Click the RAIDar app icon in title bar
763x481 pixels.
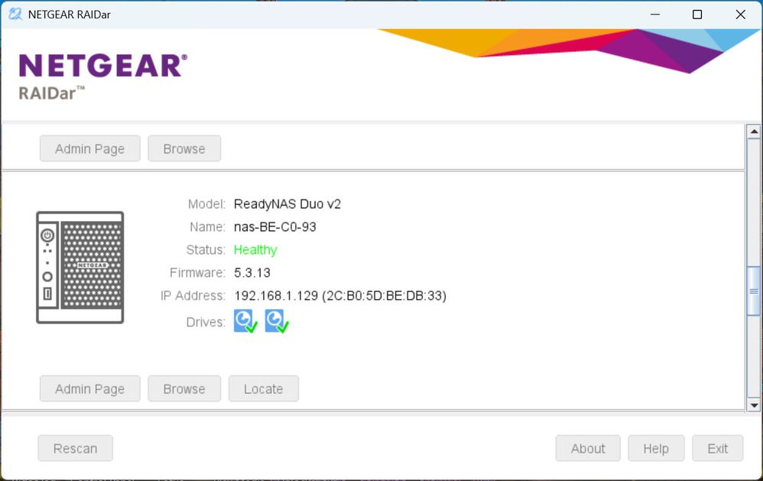pyautogui.click(x=15, y=14)
